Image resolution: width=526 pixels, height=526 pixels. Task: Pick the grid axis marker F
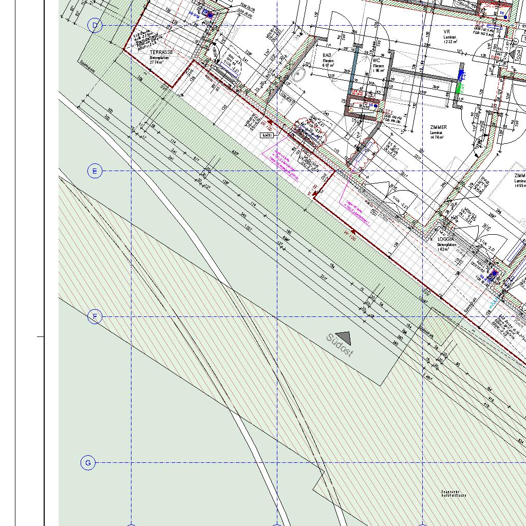point(95,317)
